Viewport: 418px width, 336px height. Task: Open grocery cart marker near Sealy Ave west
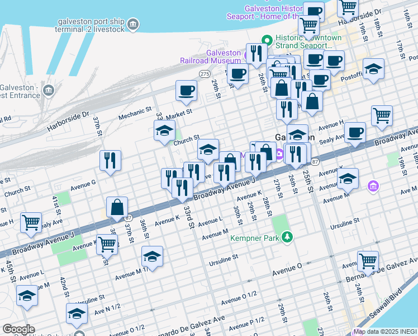pos(31,225)
